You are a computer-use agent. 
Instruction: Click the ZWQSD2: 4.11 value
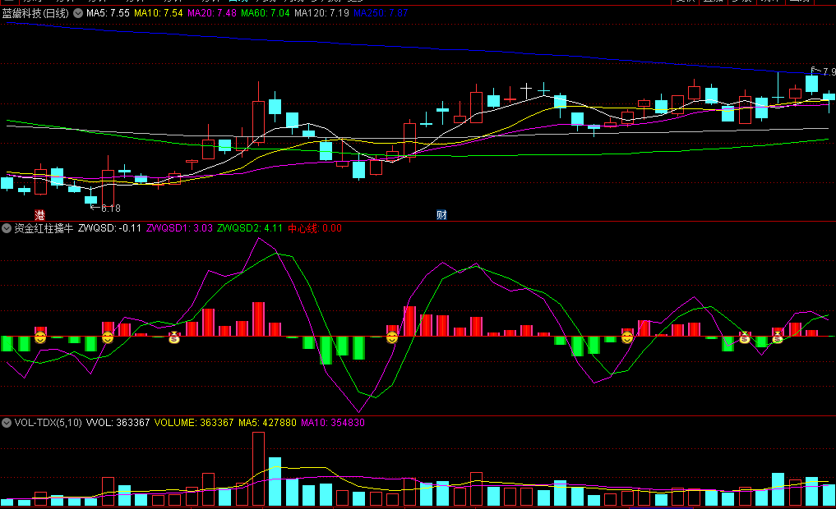tap(250, 228)
